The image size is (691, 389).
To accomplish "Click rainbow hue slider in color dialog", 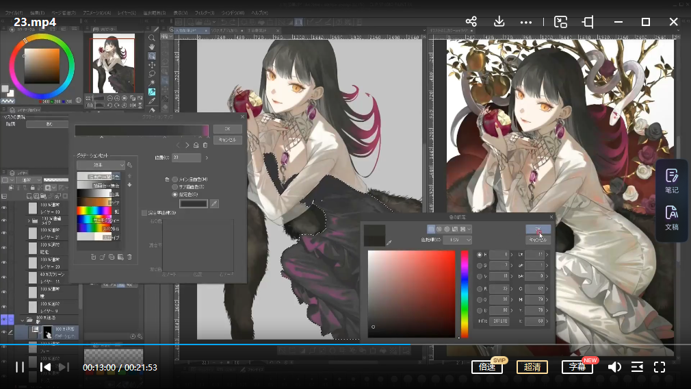I will [465, 294].
